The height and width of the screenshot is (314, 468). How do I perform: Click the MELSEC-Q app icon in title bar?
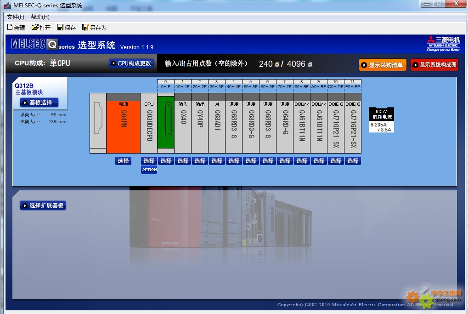(7, 6)
